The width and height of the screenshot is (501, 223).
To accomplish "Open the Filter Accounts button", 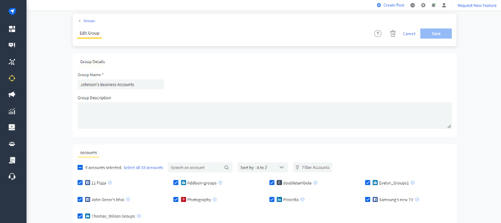I will pos(313,167).
